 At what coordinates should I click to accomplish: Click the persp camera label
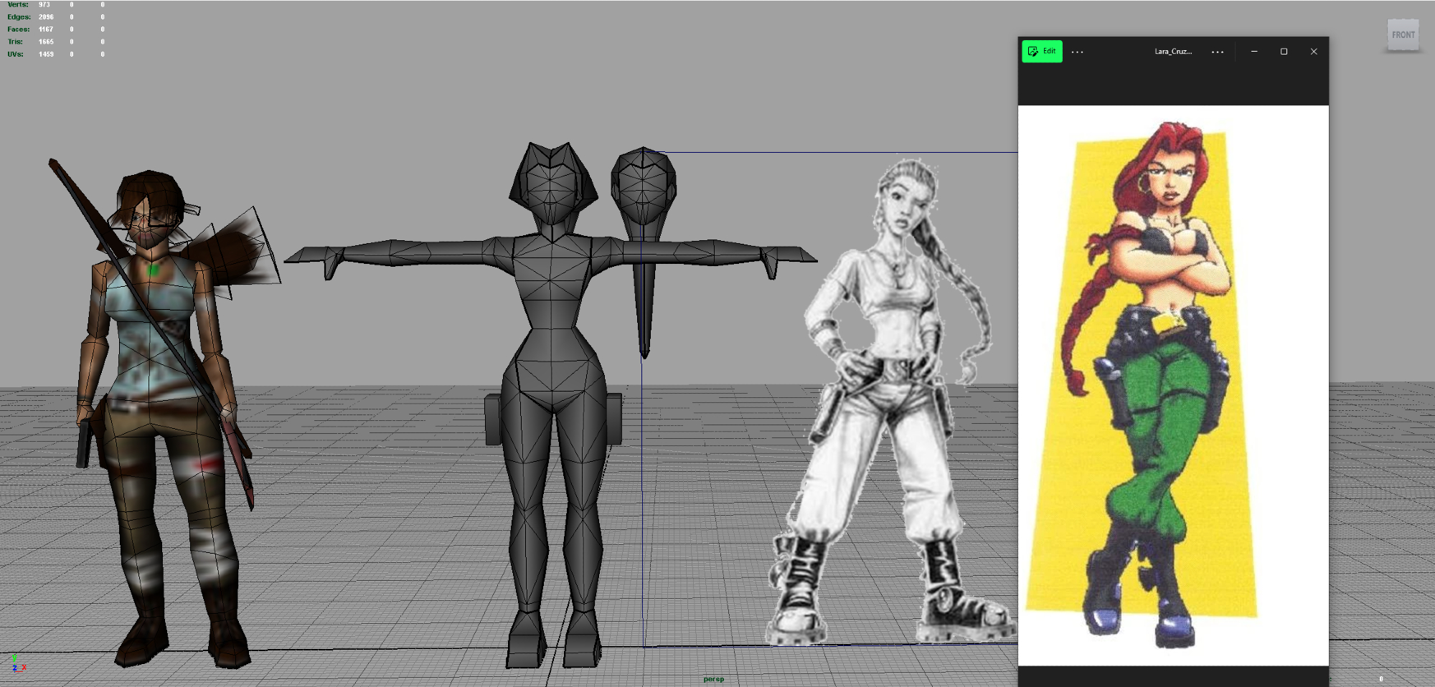(713, 679)
